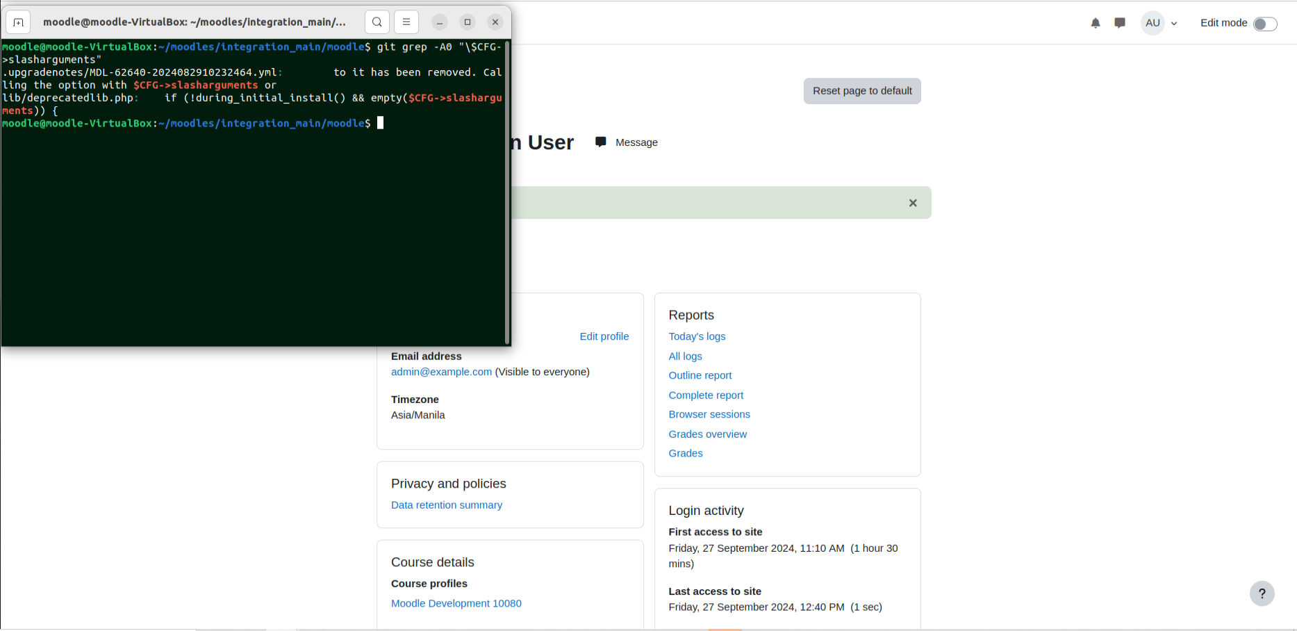This screenshot has width=1297, height=631.
Task: Click the Email address label
Action: (x=427, y=356)
